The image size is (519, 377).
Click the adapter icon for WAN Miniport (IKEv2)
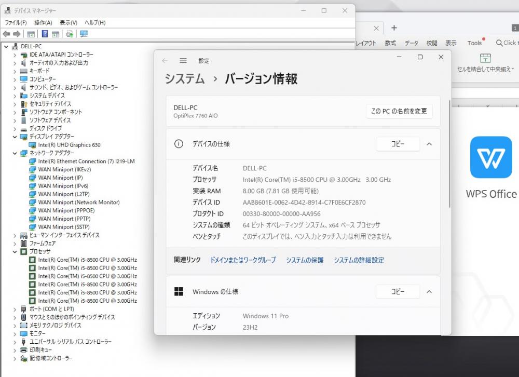[32, 170]
